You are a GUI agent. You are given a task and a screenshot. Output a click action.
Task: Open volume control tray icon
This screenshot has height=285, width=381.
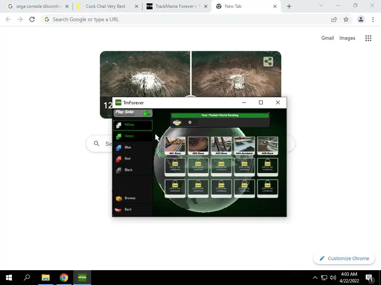333,278
